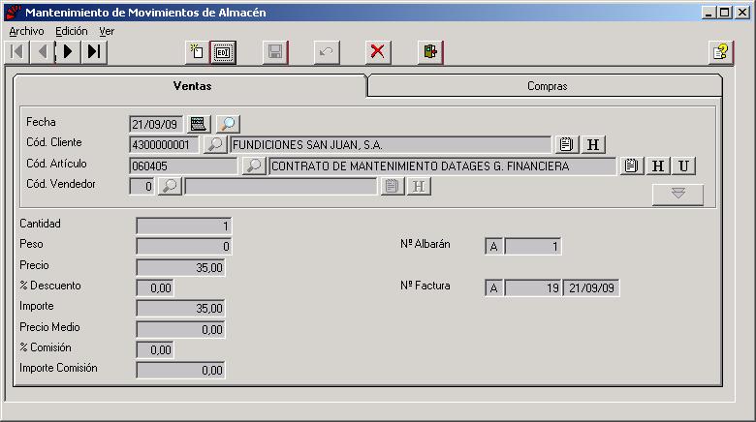Click the Cód. Artículo code field
The height and width of the screenshot is (422, 756).
(184, 166)
